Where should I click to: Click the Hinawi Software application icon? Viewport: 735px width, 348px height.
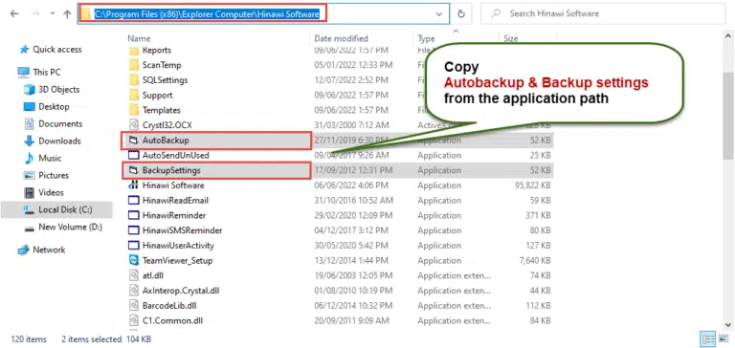click(134, 185)
